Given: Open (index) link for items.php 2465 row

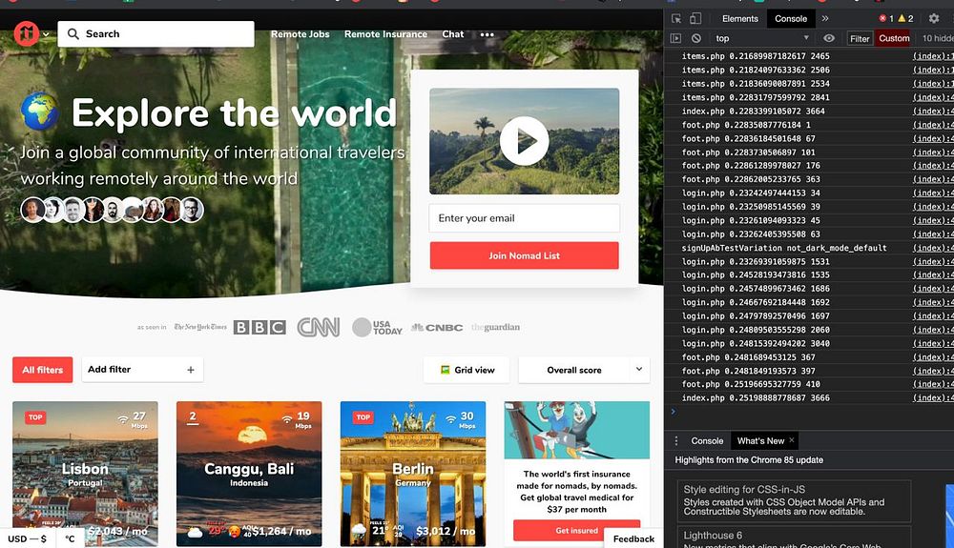Looking at the screenshot, I should 933,56.
